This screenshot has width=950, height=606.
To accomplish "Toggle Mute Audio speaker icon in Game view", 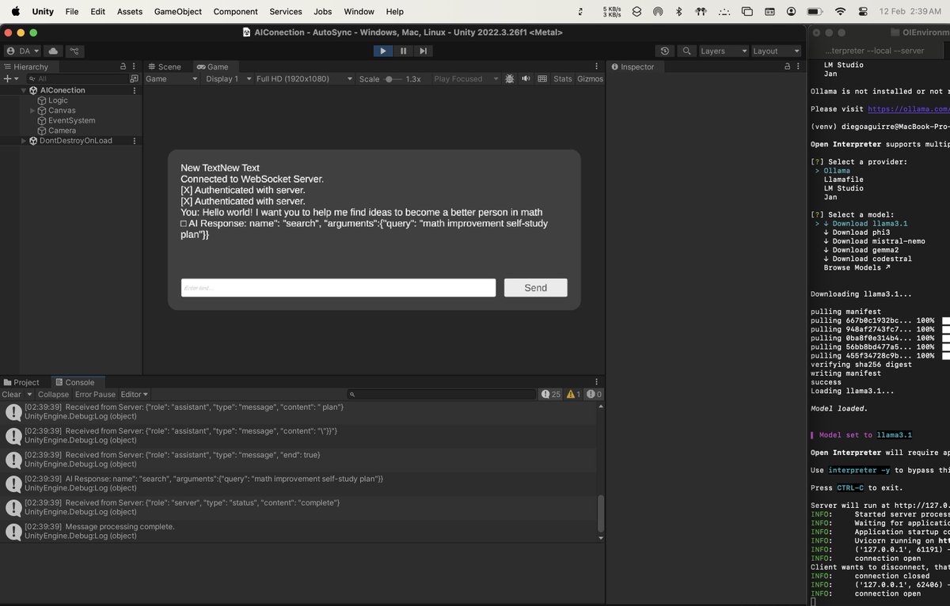I will pos(526,79).
